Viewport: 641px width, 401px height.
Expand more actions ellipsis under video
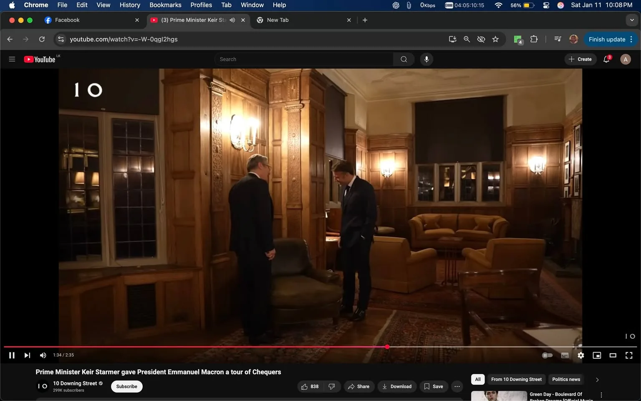[457, 386]
